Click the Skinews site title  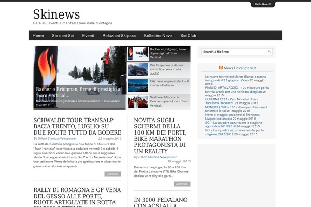(x=56, y=14)
